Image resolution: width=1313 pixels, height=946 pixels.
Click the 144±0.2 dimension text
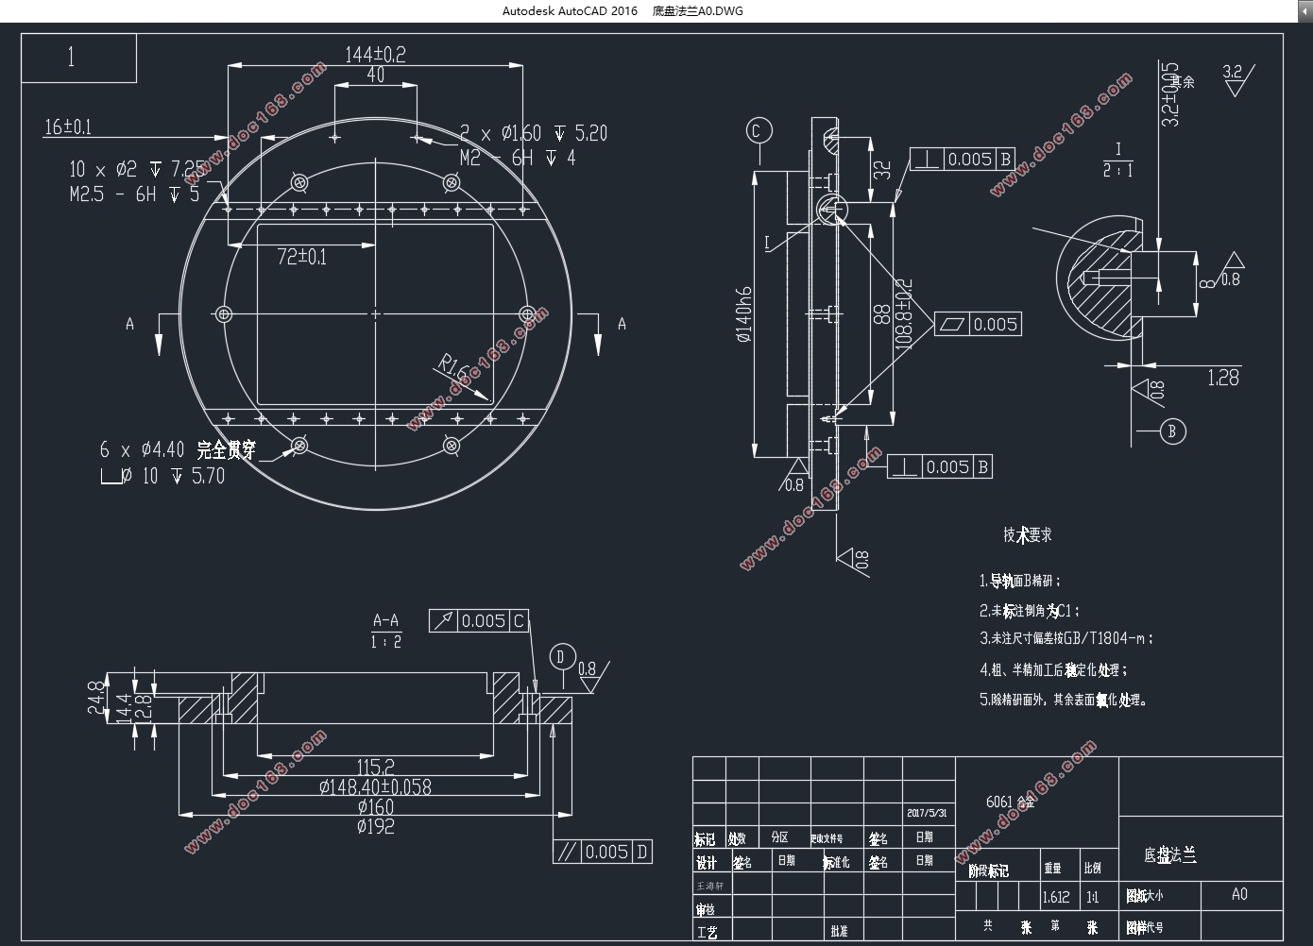[375, 54]
